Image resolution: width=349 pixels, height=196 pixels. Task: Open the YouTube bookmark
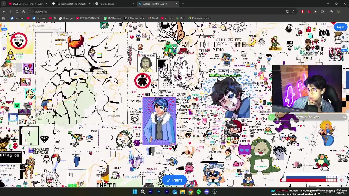[167, 18]
